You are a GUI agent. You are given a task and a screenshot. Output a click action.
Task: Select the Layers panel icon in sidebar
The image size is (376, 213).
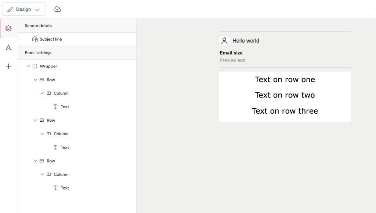[8, 28]
